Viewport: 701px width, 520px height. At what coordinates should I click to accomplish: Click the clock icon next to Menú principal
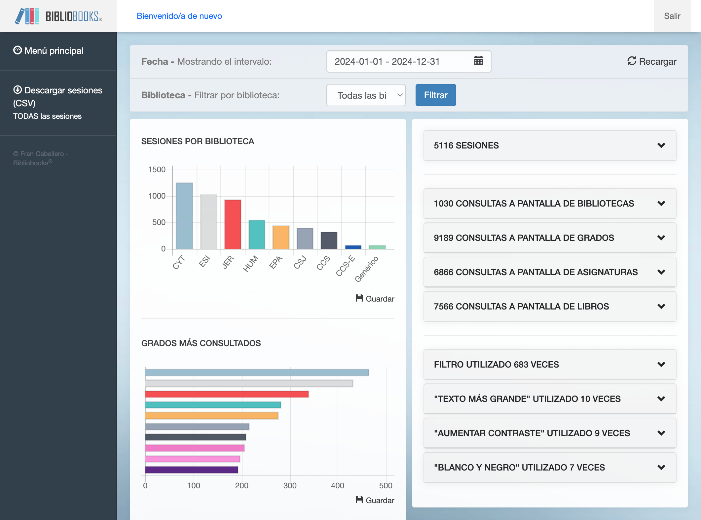(17, 50)
